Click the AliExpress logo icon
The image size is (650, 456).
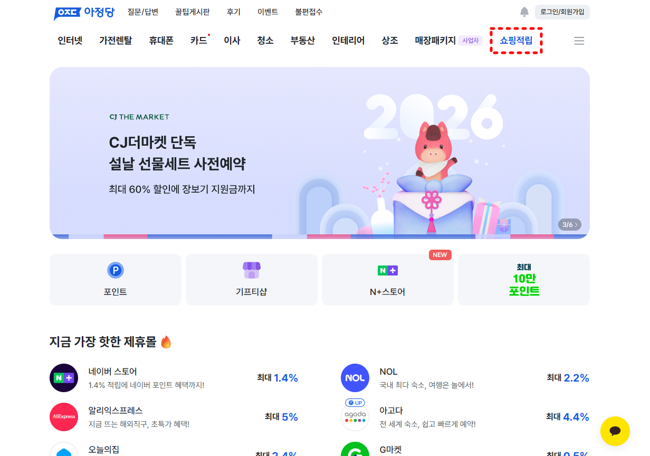click(x=64, y=417)
